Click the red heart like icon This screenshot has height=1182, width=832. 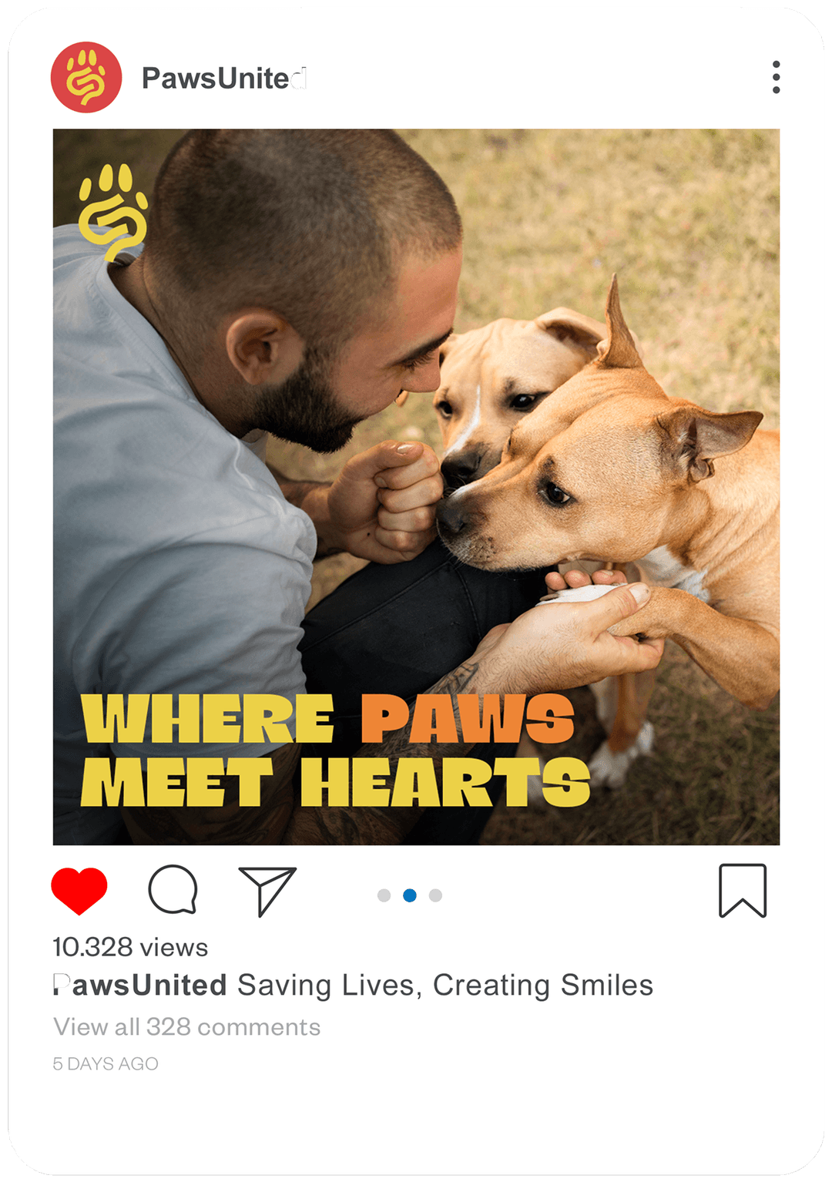pyautogui.click(x=79, y=891)
